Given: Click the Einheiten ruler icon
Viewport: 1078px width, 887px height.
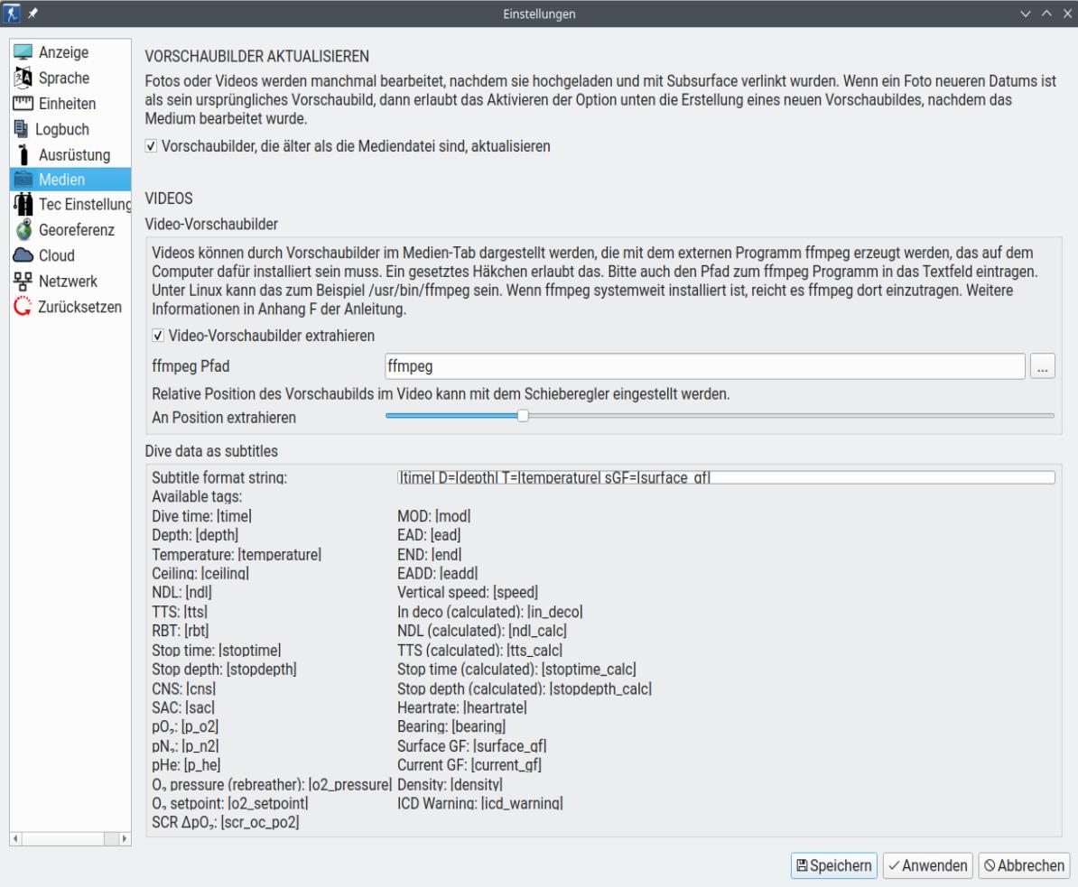Looking at the screenshot, I should [23, 104].
